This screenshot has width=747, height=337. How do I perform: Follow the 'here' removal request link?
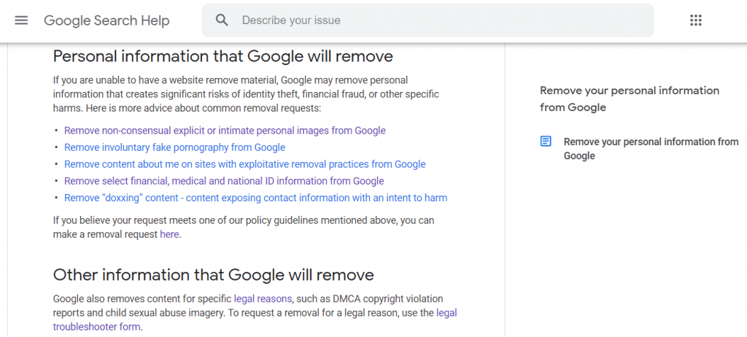[x=169, y=235]
